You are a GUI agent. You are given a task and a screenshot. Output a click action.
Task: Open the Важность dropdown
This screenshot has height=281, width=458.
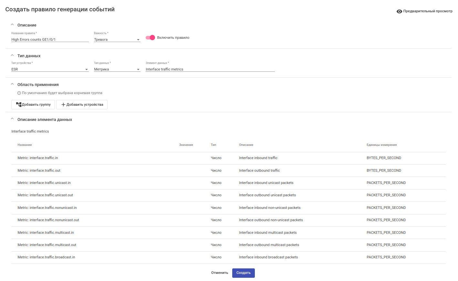[x=117, y=39]
